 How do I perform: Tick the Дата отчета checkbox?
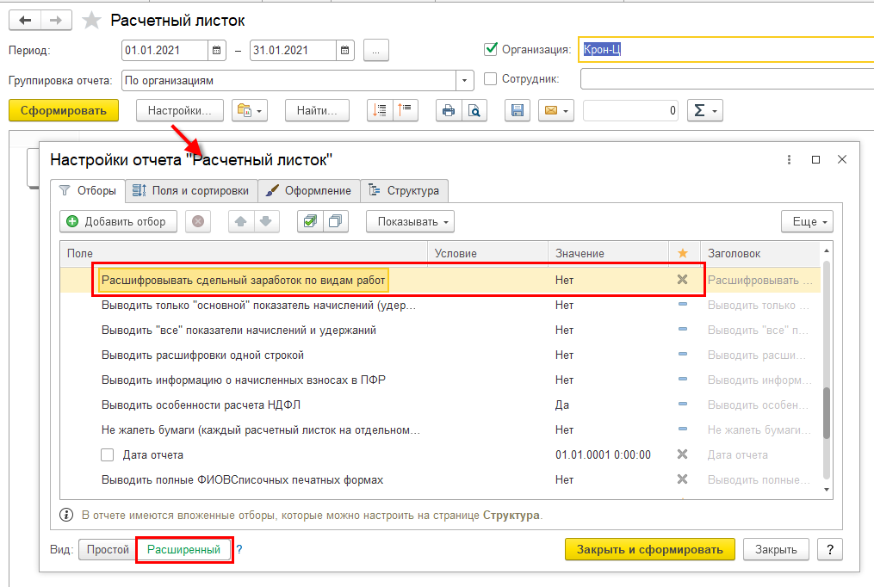(108, 454)
